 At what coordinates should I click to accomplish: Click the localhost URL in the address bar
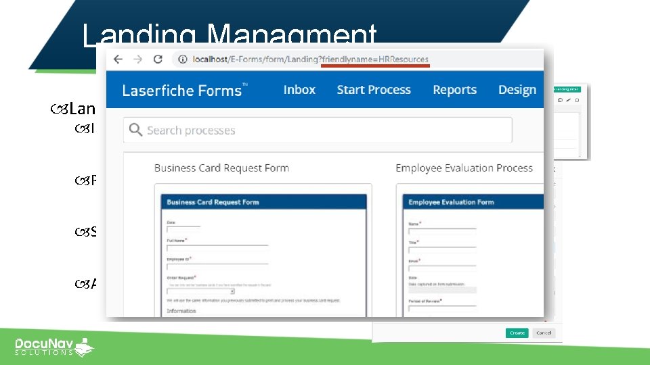click(x=311, y=59)
